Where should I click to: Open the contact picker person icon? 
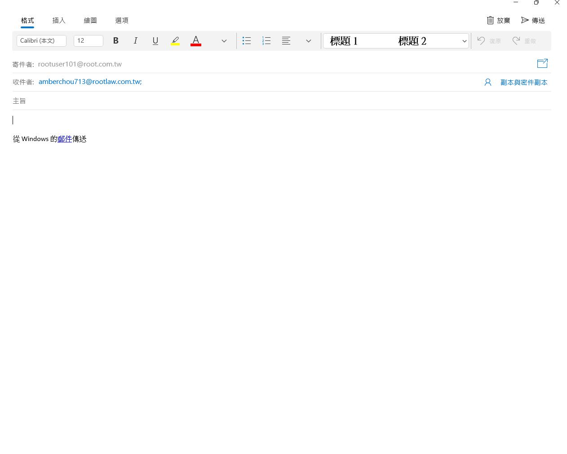pos(488,82)
